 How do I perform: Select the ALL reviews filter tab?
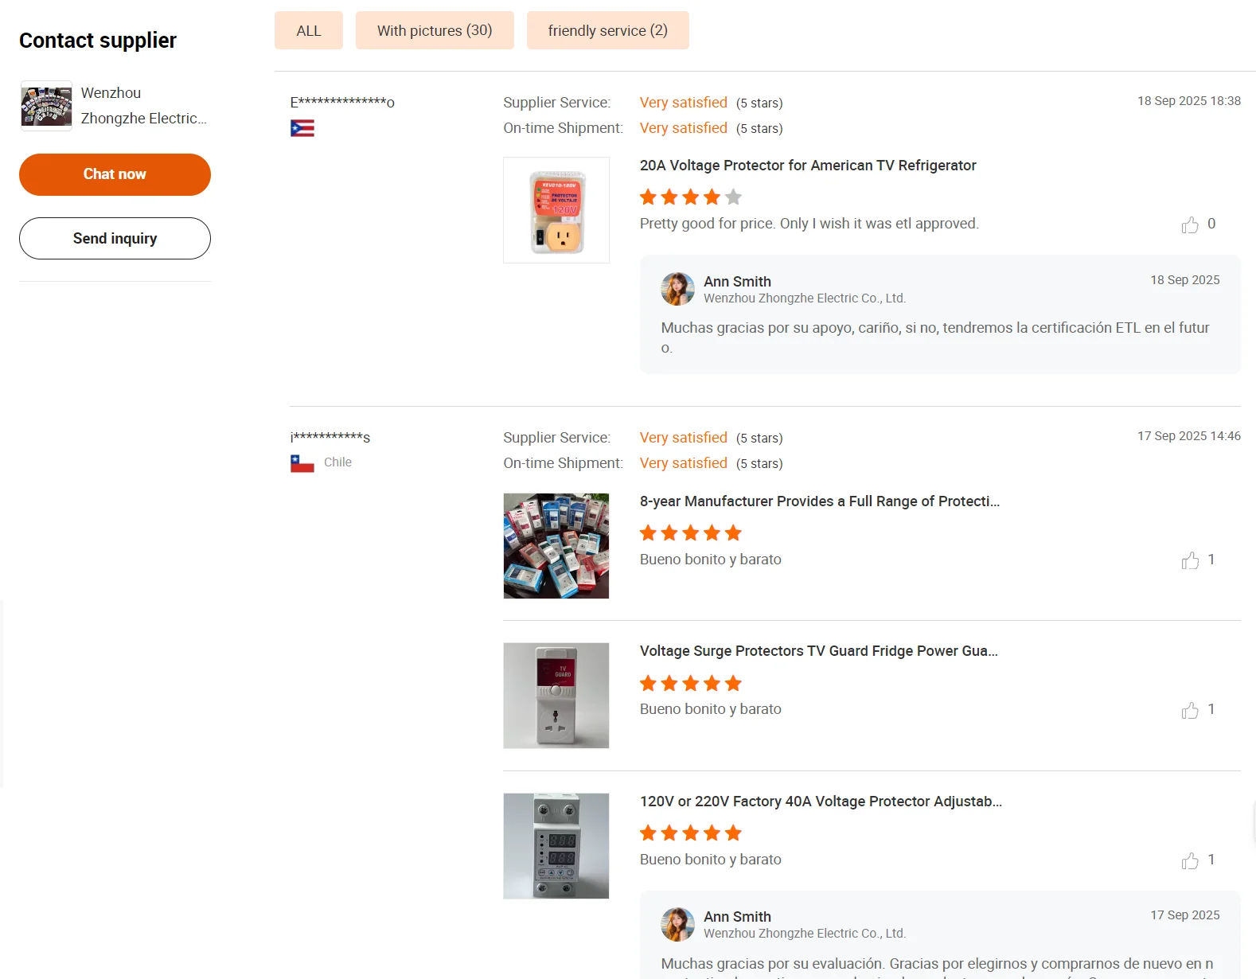click(309, 31)
